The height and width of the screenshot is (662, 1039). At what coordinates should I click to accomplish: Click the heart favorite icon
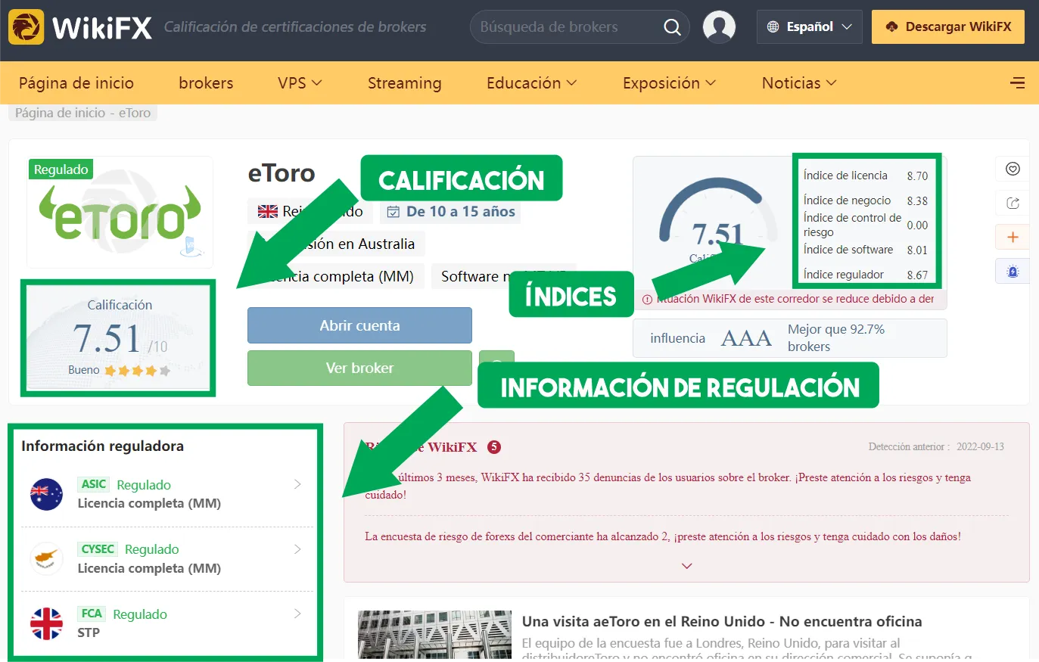coord(1013,169)
